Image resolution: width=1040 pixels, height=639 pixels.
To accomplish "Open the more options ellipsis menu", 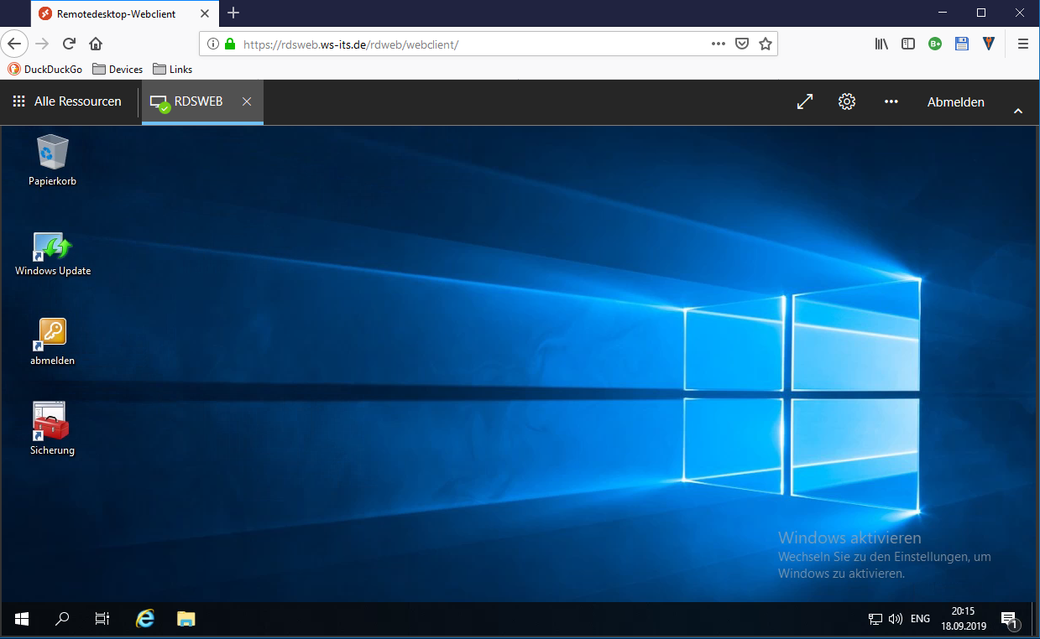I will 891,101.
